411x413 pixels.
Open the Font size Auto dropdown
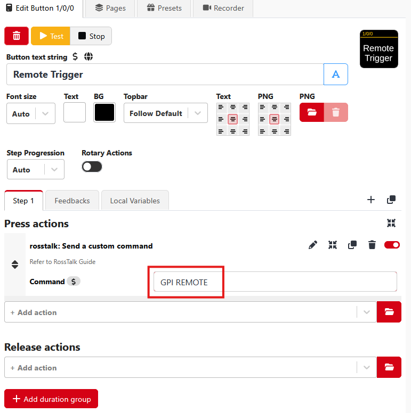point(31,113)
